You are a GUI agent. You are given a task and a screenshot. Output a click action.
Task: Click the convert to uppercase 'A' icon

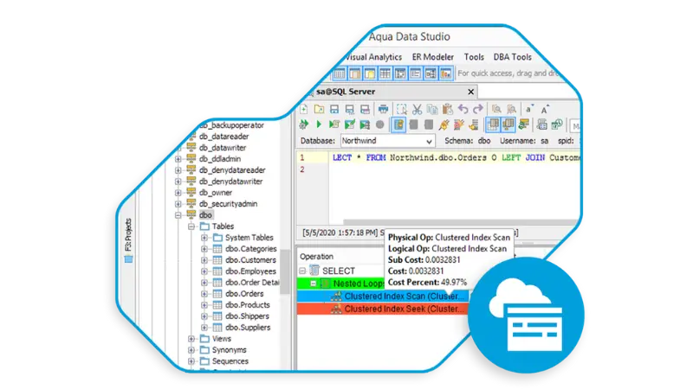545,109
